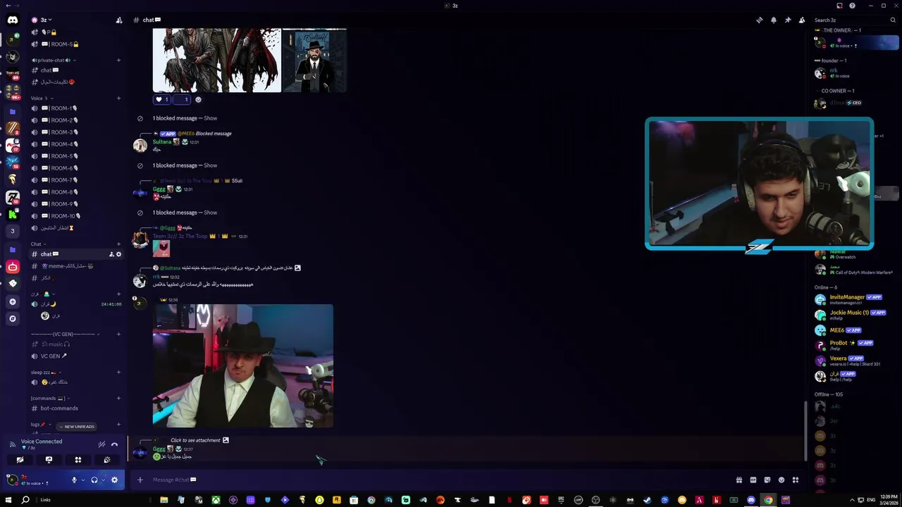Share your screen button
Image resolution: width=902 pixels, height=507 pixels.
pyautogui.click(x=49, y=460)
